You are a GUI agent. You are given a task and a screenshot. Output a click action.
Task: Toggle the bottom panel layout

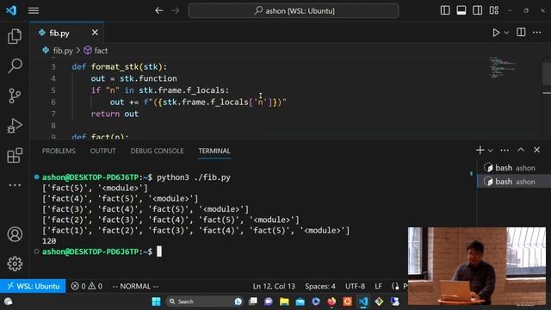461,10
